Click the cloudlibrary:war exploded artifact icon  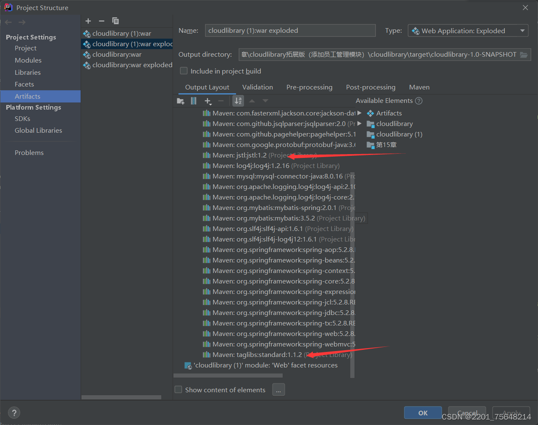pyautogui.click(x=87, y=65)
